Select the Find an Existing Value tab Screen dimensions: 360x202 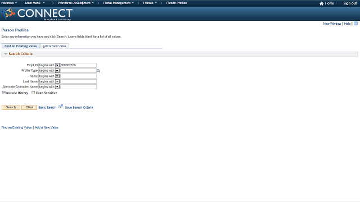click(21, 46)
